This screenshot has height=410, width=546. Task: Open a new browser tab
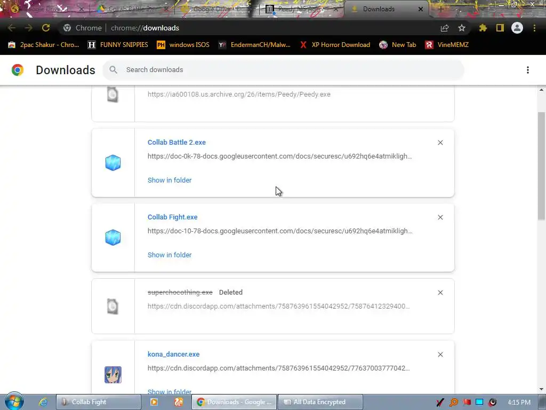point(440,9)
